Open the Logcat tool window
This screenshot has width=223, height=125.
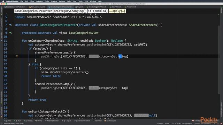[67, 121]
